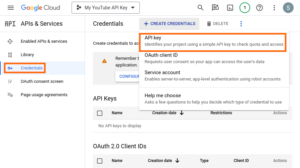This screenshot has height=168, width=300.
Task: Open the Credentials toolbar more-actions menu
Action: tap(241, 24)
